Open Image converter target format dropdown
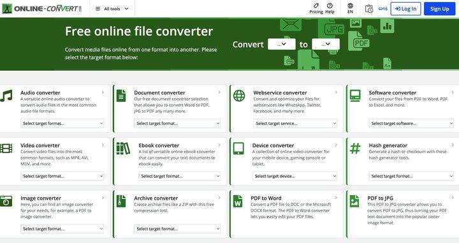 click(62, 229)
